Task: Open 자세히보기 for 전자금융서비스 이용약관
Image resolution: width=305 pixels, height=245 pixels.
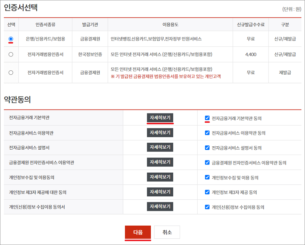Action: 160,133
